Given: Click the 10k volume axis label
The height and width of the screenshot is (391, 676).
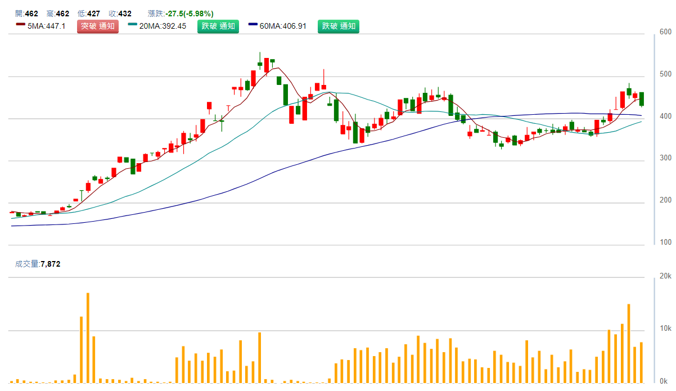Looking at the screenshot, I should coord(666,329).
